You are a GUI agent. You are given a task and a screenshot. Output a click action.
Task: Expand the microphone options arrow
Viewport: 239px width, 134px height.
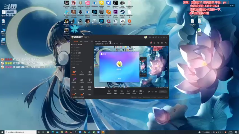pyautogui.click(x=137, y=91)
